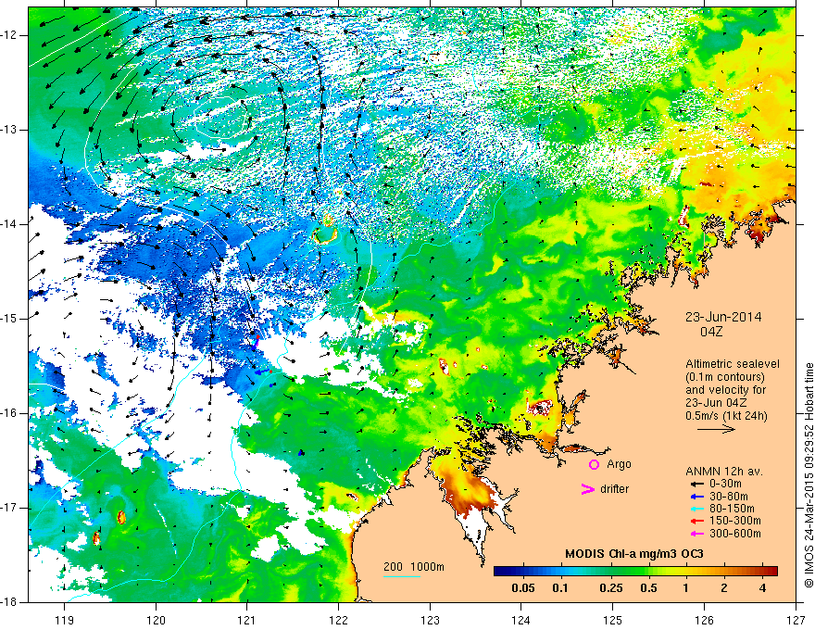Click the latitude axis label '-15'
This screenshot has width=815, height=630.
(9, 319)
